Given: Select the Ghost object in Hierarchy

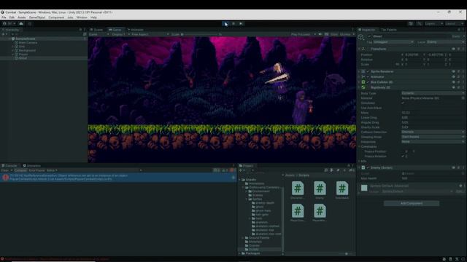Looking at the screenshot, I should pyautogui.click(x=23, y=58).
